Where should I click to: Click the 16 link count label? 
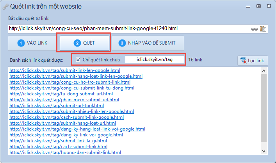pos(195,60)
